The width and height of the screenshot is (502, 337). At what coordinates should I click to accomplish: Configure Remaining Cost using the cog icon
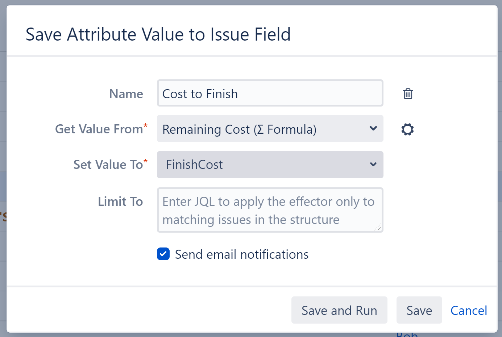tap(407, 129)
